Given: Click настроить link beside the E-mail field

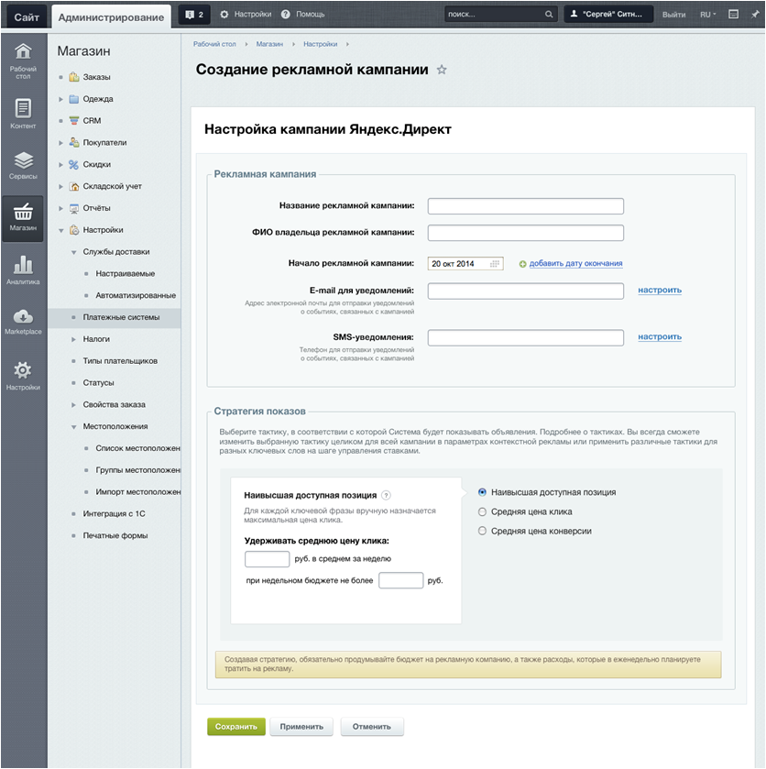Looking at the screenshot, I should 660,290.
